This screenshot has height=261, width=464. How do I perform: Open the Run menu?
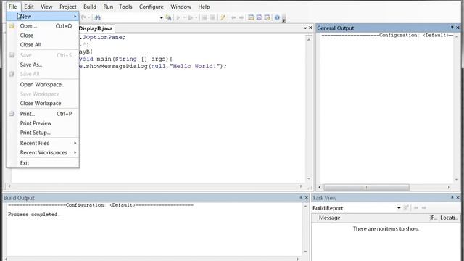pyautogui.click(x=108, y=7)
